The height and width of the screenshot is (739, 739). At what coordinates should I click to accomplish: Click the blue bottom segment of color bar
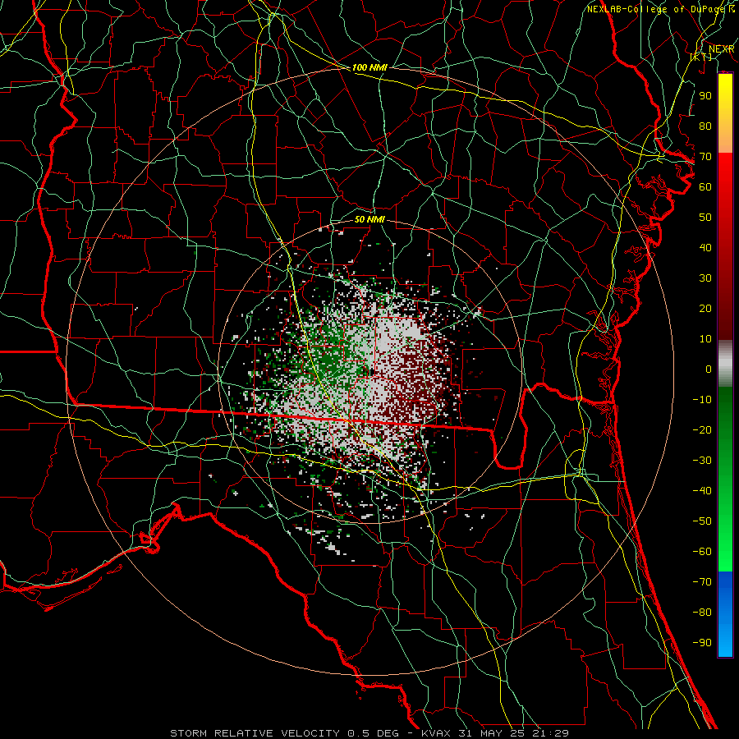coord(725,613)
